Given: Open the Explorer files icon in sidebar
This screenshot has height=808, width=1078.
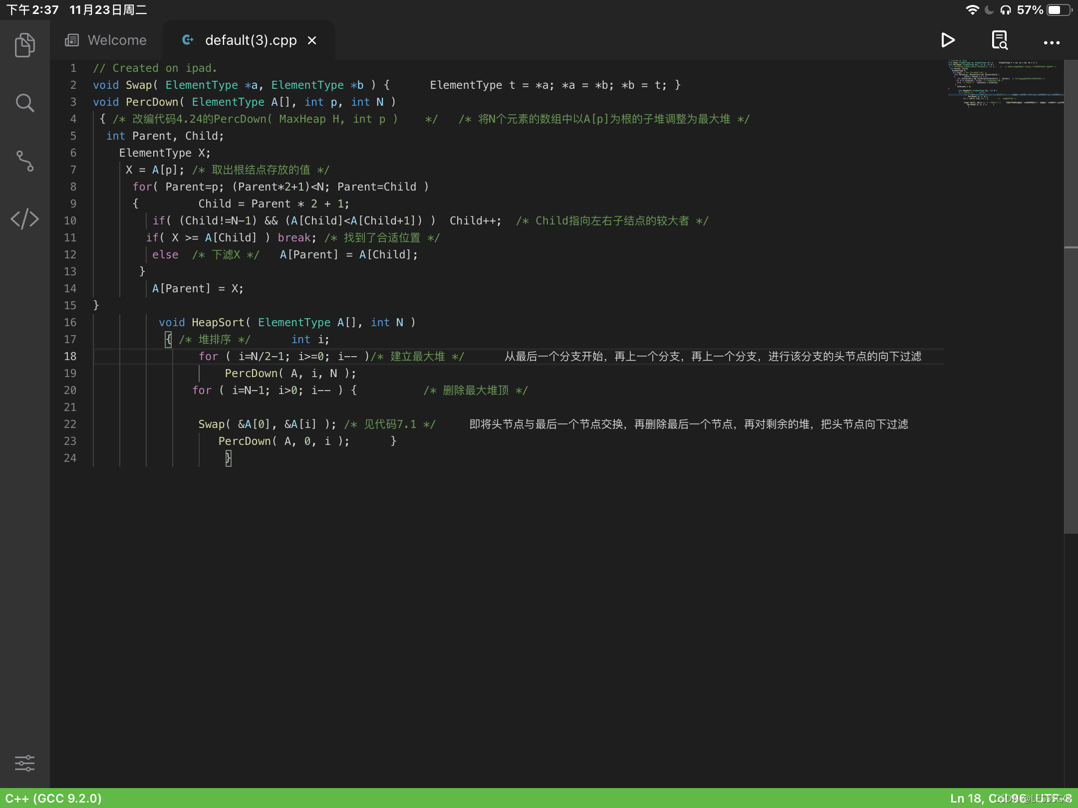Looking at the screenshot, I should pos(25,45).
